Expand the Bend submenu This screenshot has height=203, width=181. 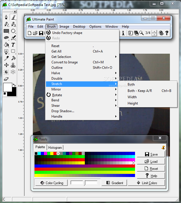pyautogui.click(x=82, y=100)
